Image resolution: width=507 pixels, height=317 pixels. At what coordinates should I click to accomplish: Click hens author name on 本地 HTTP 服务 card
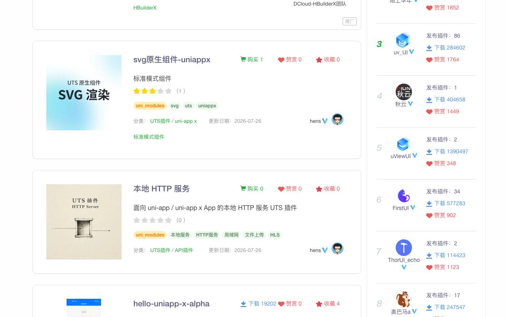315,250
